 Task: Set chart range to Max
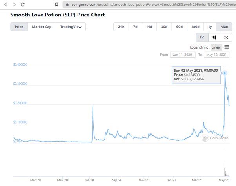[224, 27]
